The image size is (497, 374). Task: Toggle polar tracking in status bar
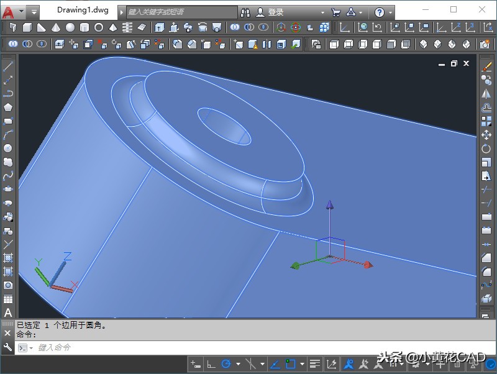(x=226, y=364)
